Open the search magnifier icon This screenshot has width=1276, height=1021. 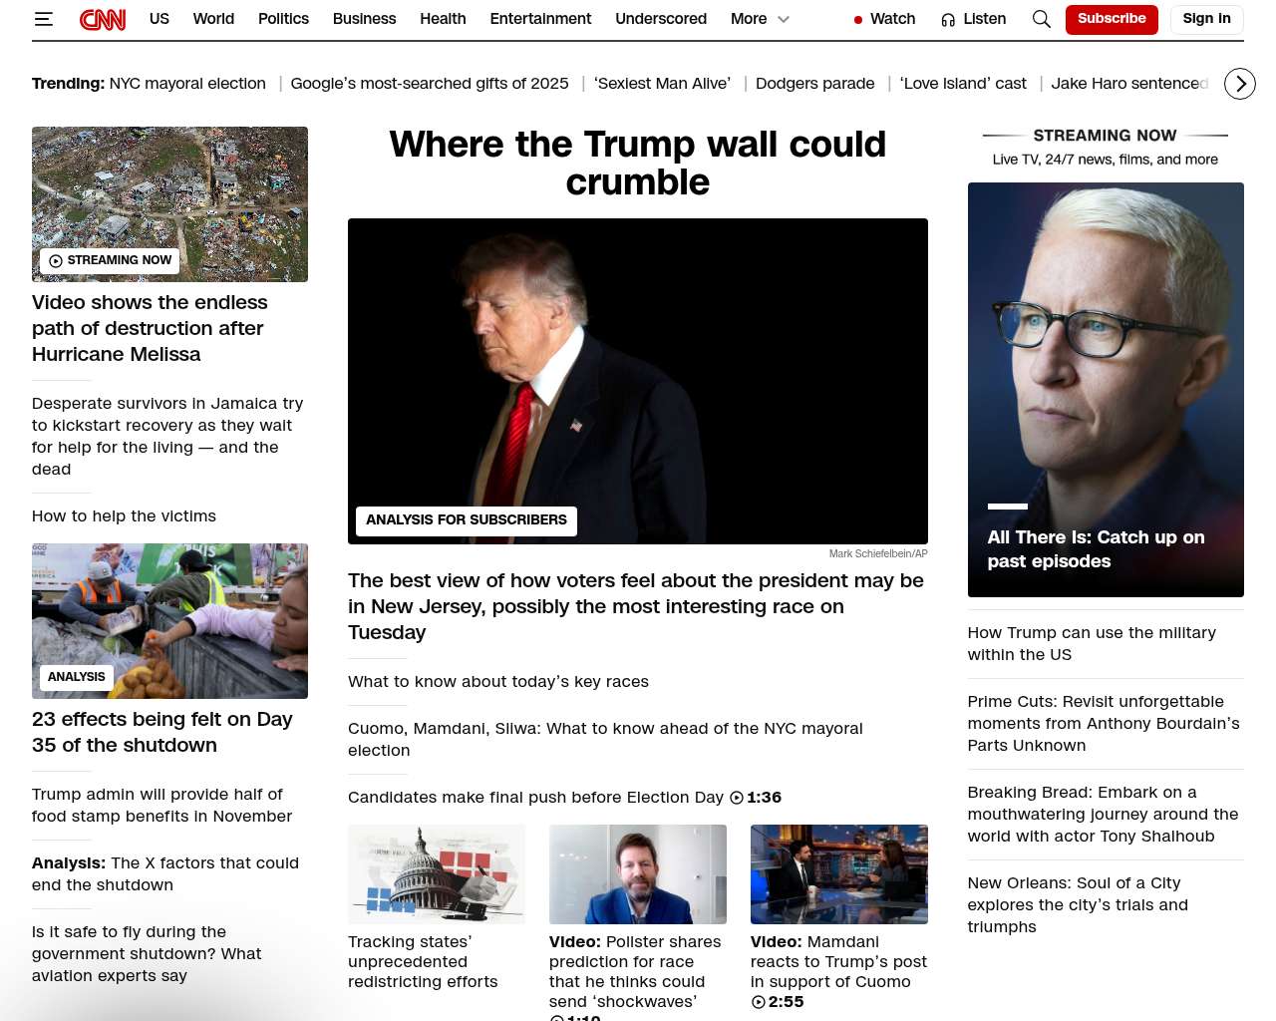tap(1042, 19)
